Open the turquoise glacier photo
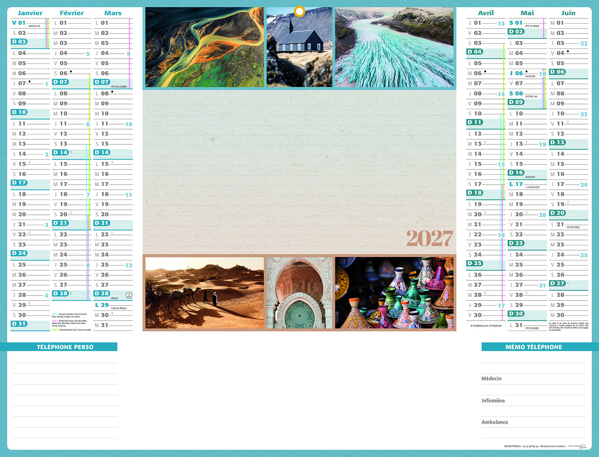Screen dimensions: 599x457 point(394,48)
